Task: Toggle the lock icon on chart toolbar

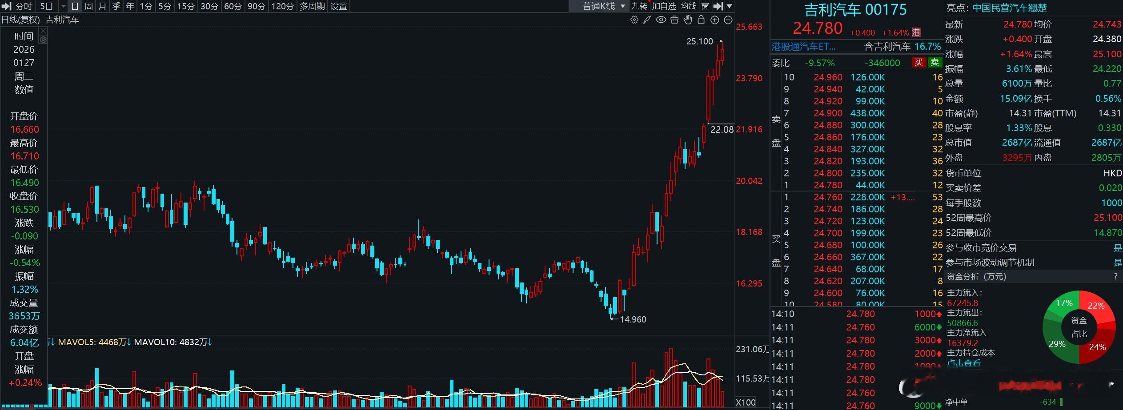Action: (701, 20)
